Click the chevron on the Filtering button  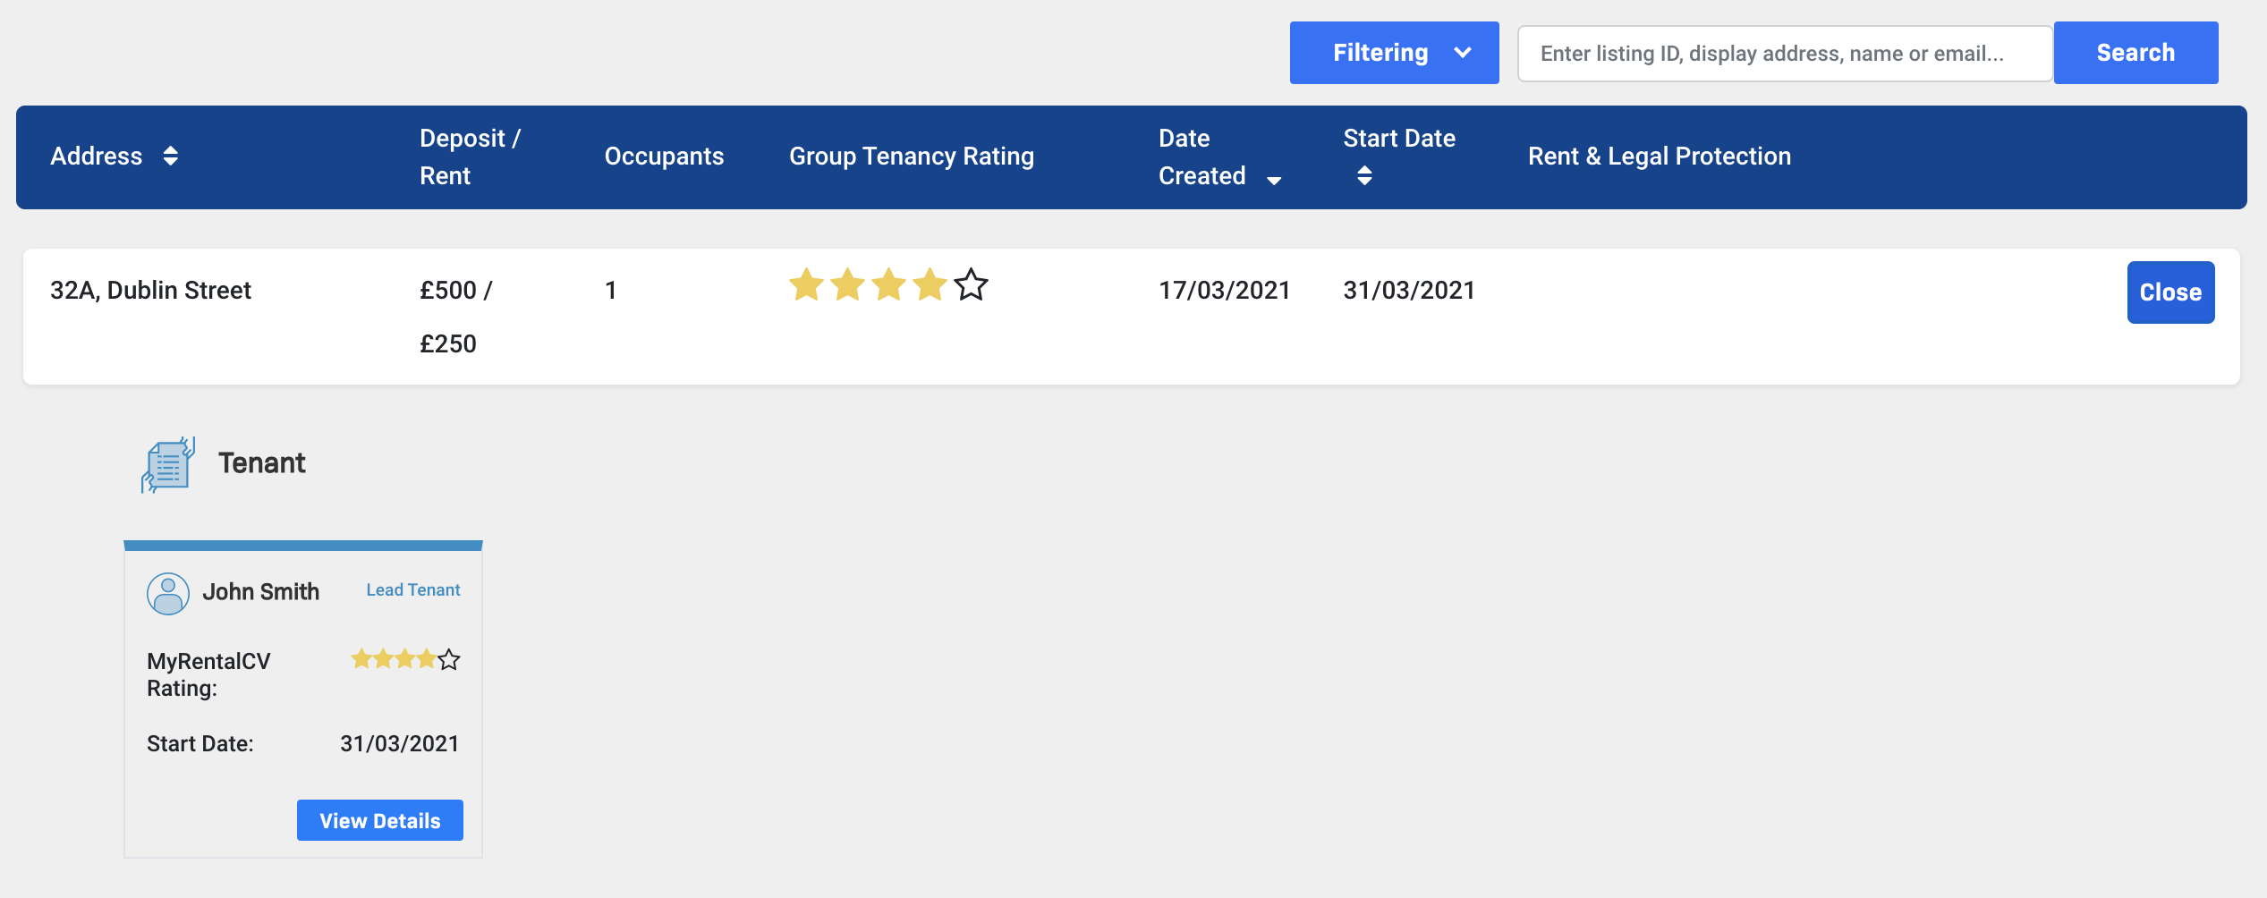[1463, 53]
